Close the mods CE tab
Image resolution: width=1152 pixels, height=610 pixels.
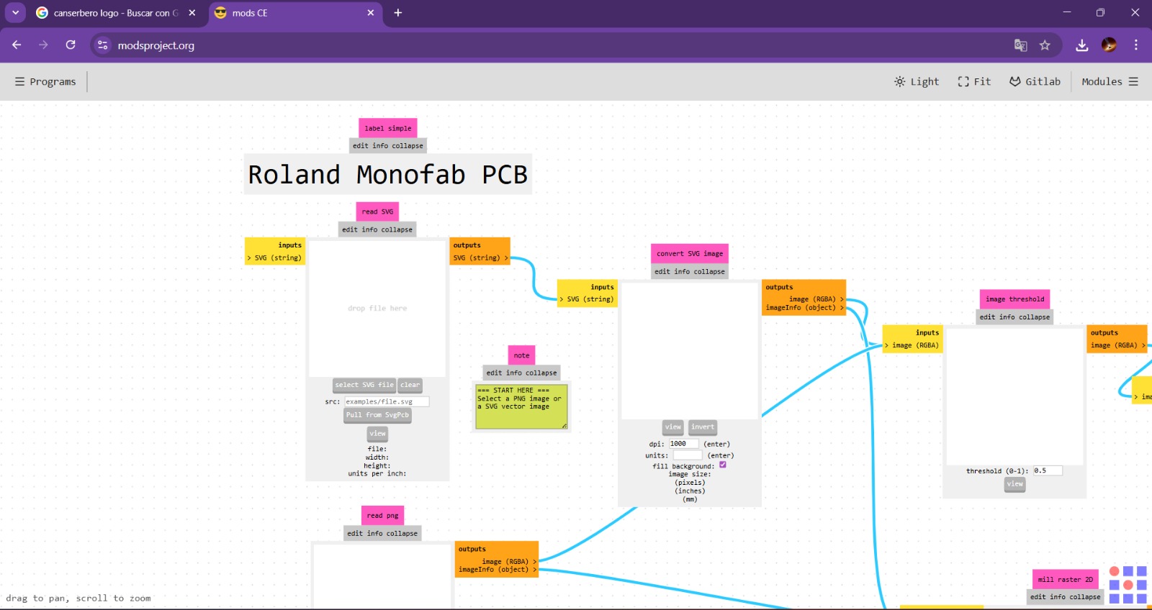(x=371, y=13)
